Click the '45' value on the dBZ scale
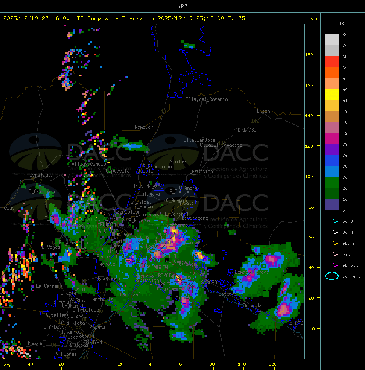The image size is (365, 370). 345,123
